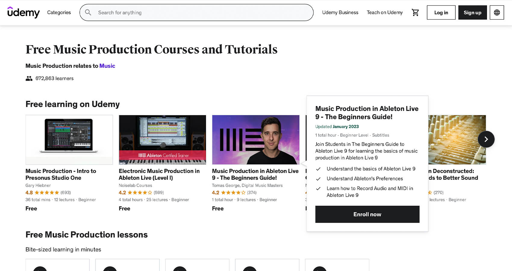The width and height of the screenshot is (512, 271).
Task: Open the shopping cart
Action: [415, 12]
